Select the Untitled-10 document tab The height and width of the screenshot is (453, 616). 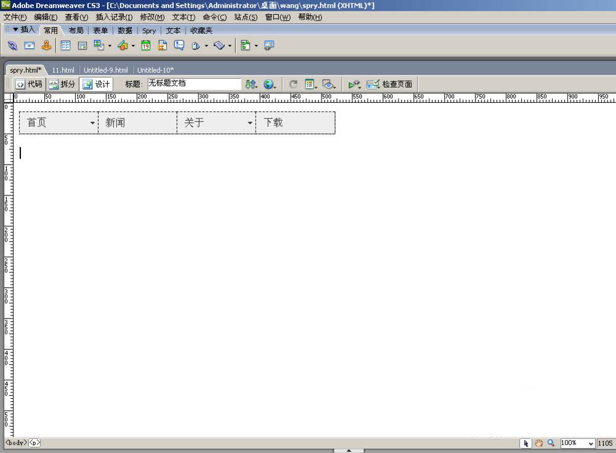tap(155, 70)
